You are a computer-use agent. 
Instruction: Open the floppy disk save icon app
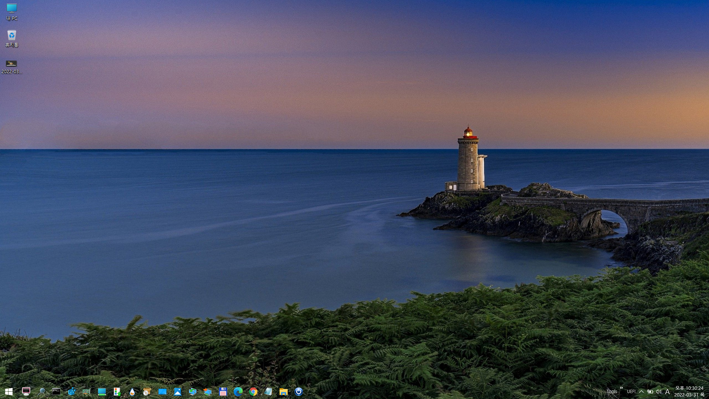(223, 392)
